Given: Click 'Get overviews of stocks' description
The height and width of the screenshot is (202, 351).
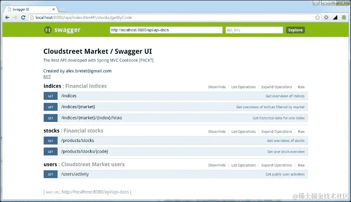Looking at the screenshot, I should (286, 141).
